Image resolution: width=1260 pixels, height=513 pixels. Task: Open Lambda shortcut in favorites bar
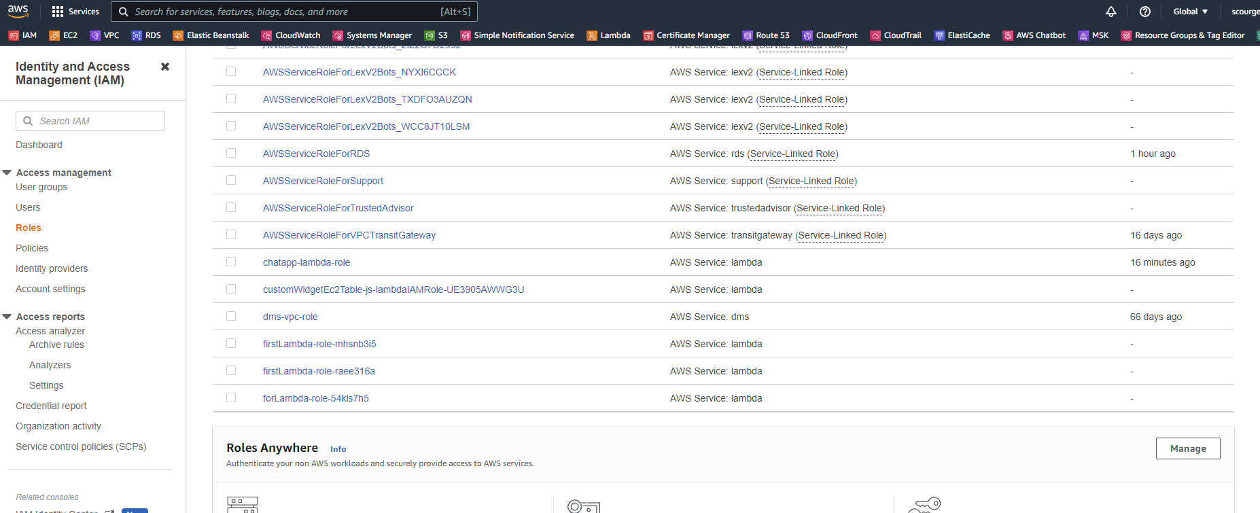(608, 35)
